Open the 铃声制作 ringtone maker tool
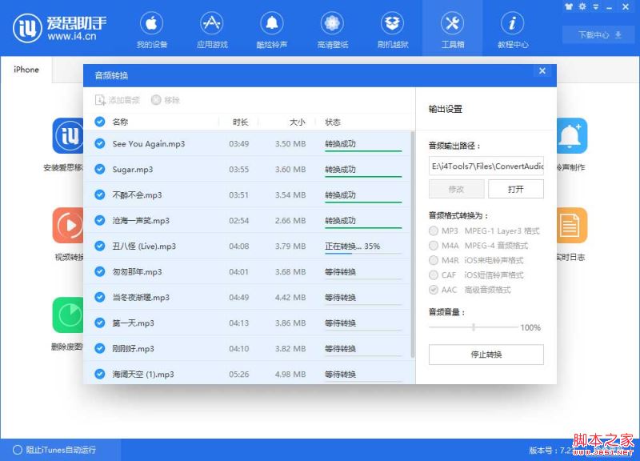This screenshot has height=461, width=640. 572,136
